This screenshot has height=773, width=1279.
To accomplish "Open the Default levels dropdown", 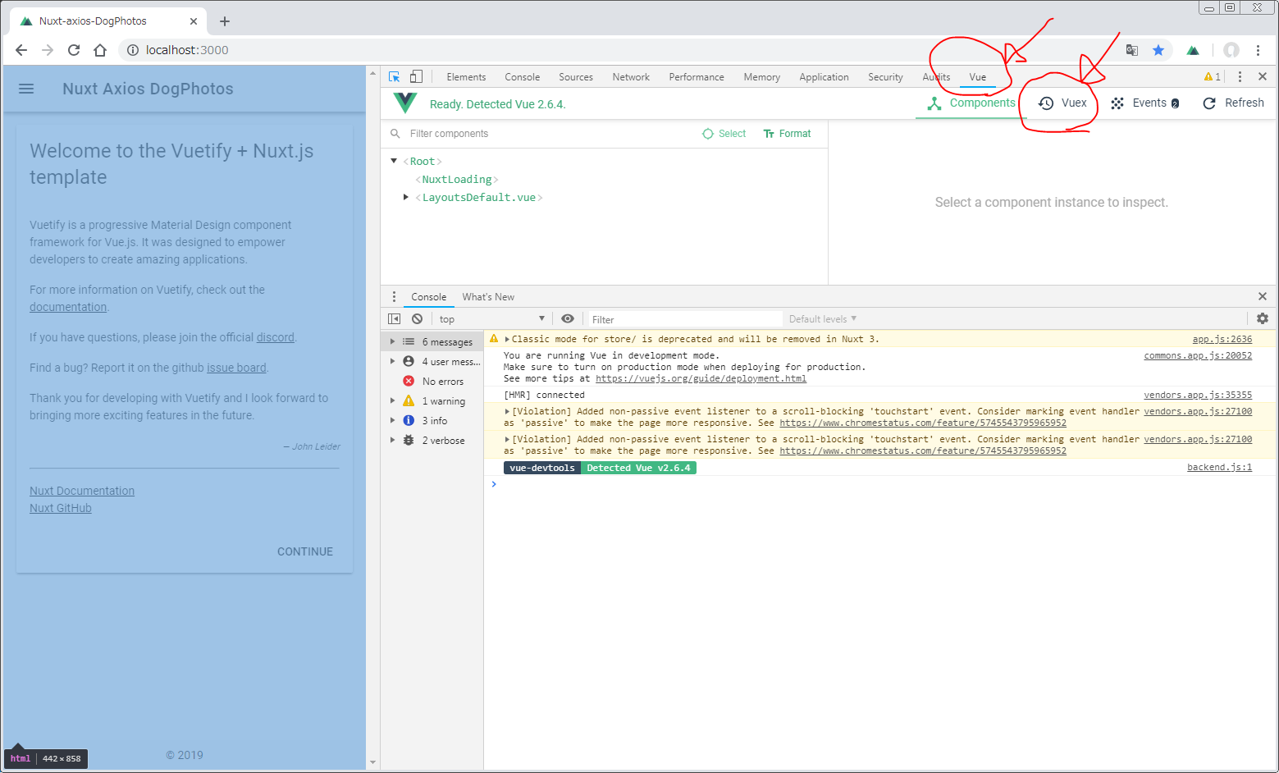I will coord(822,318).
